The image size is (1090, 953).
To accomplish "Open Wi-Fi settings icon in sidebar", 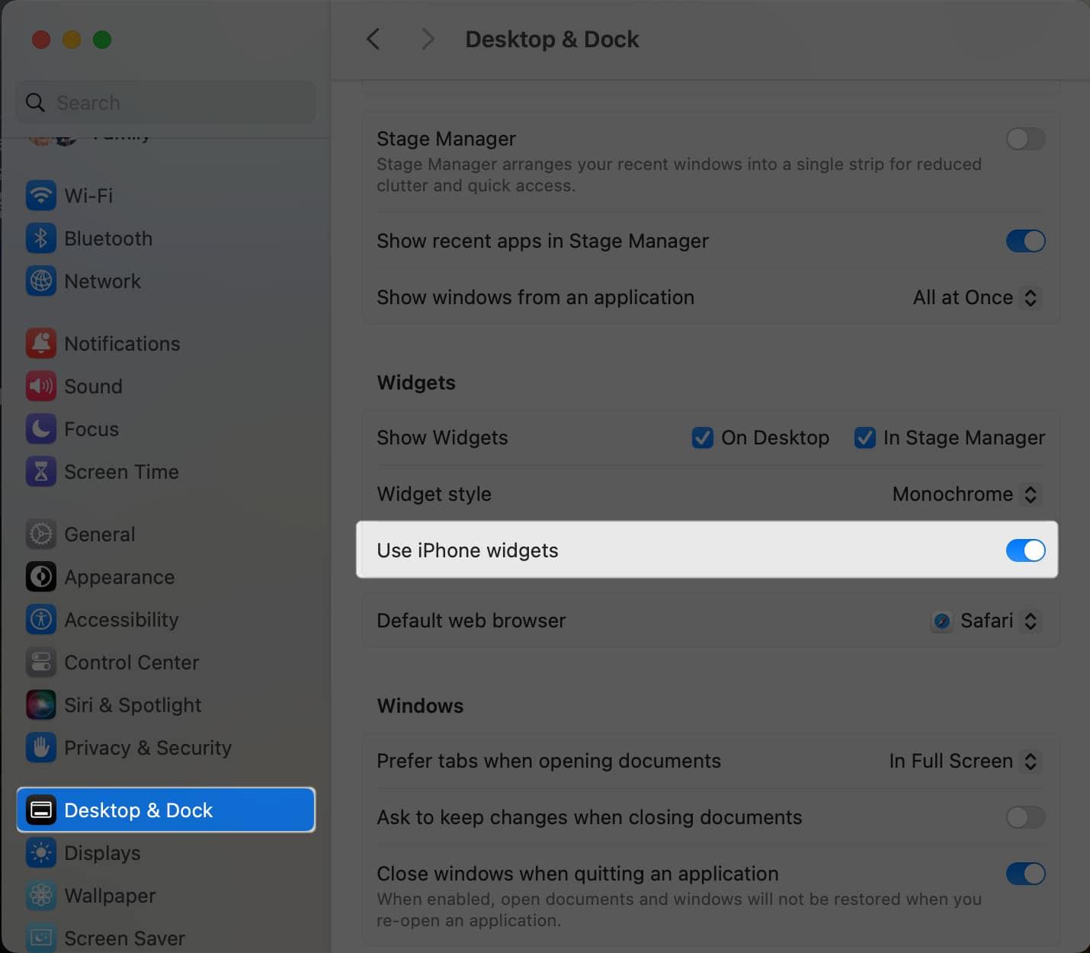I will [x=41, y=196].
